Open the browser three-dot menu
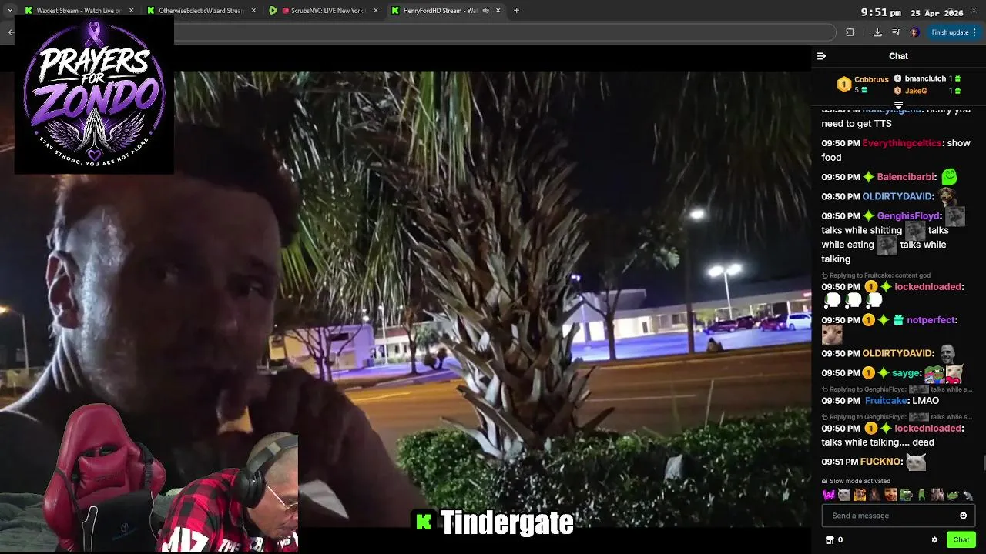This screenshot has height=554, width=986. 974,32
